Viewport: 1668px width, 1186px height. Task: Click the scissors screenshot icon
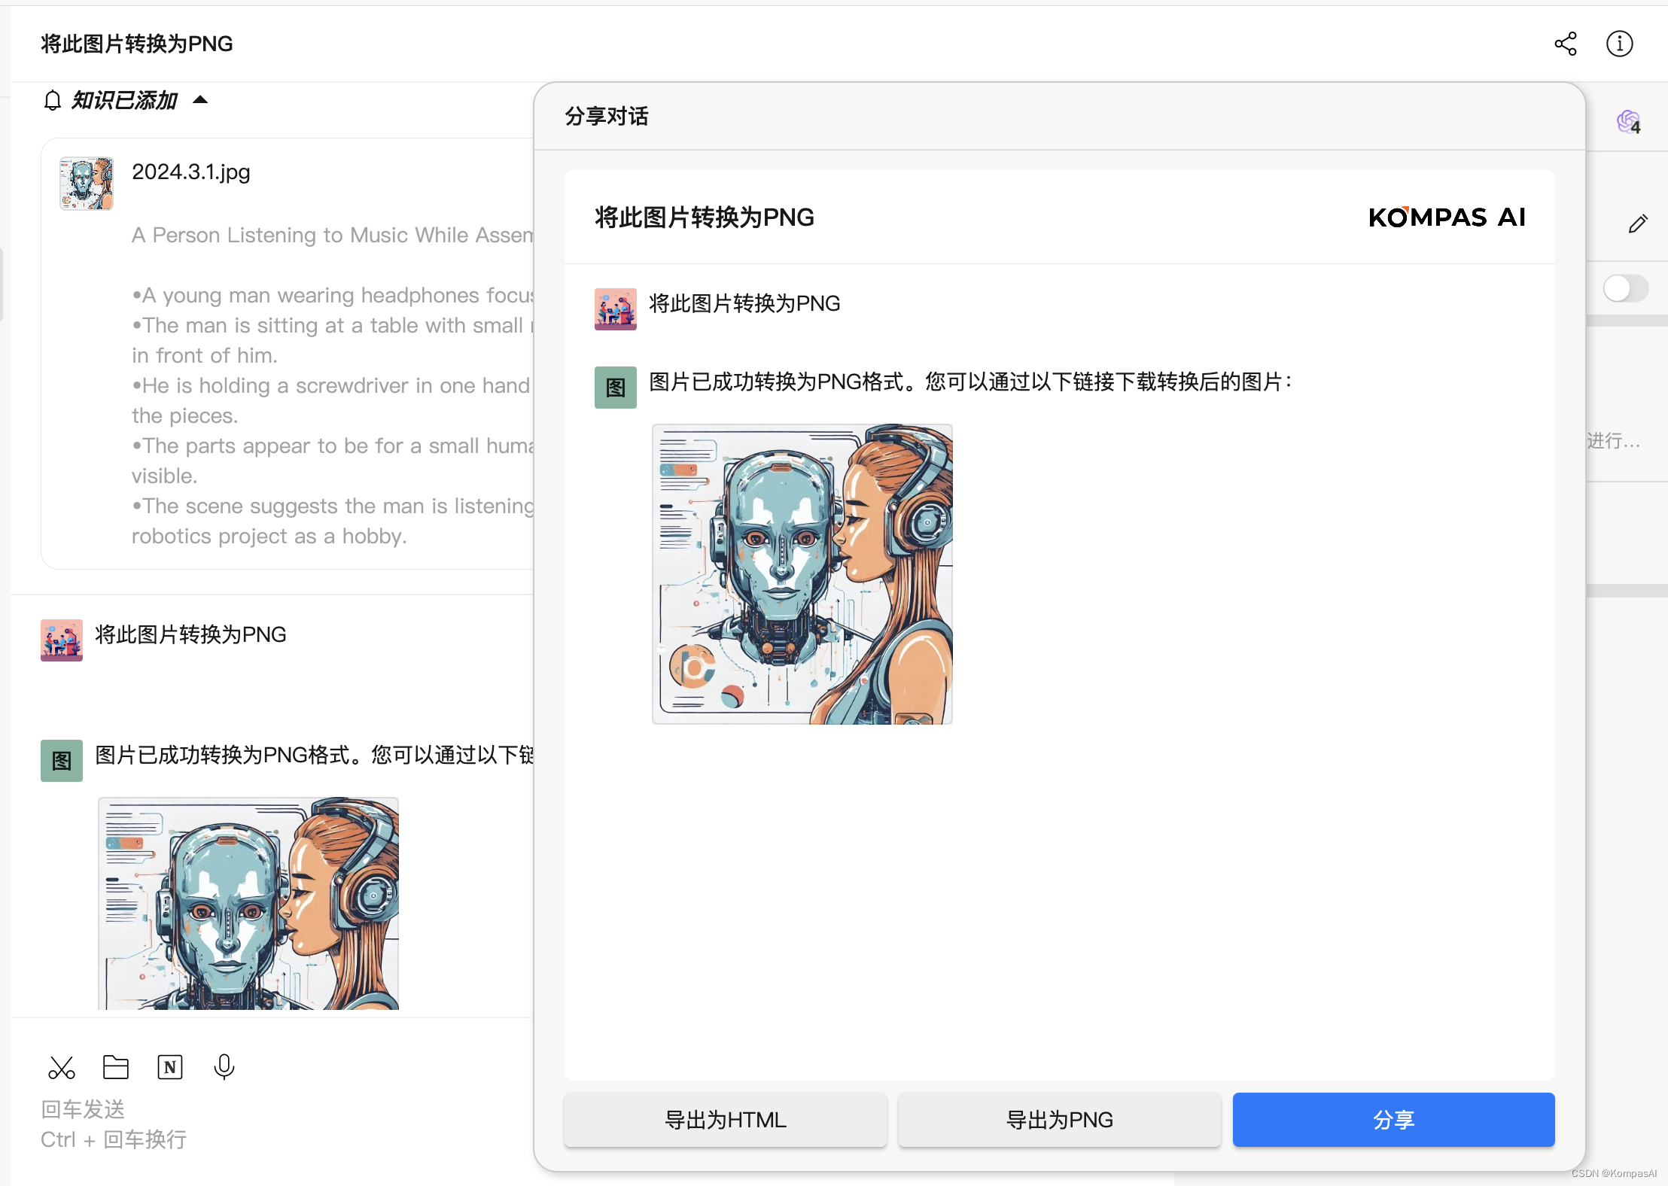62,1067
